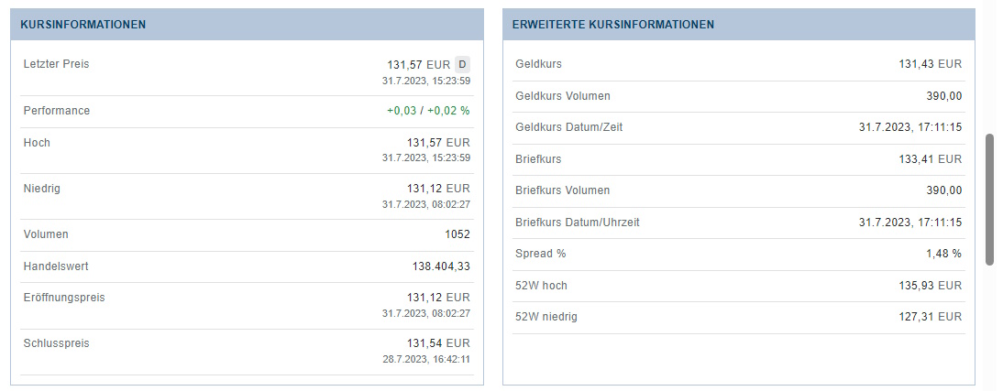Viewport: 1003px width, 391px height.
Task: Click the Geldkurs value 131,43 EUR
Action: point(930,64)
